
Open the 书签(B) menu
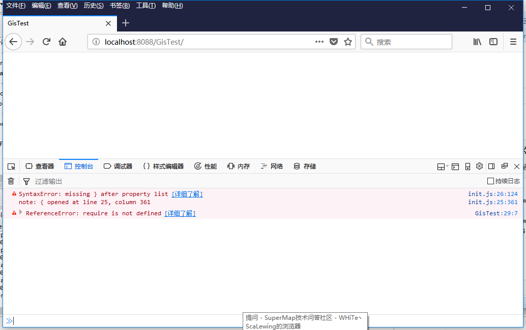120,6
